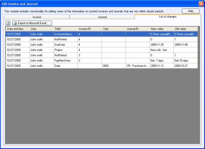Select the InvoiceAddress field cell

point(66,34)
